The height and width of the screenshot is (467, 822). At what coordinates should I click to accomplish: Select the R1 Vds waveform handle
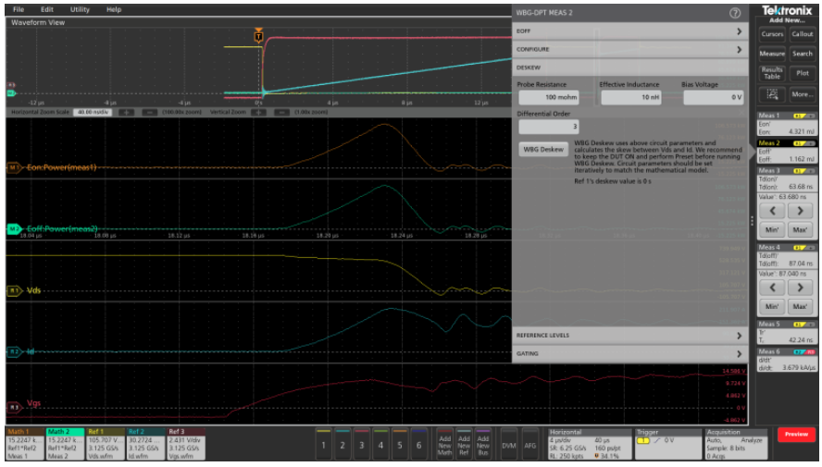pyautogui.click(x=14, y=290)
